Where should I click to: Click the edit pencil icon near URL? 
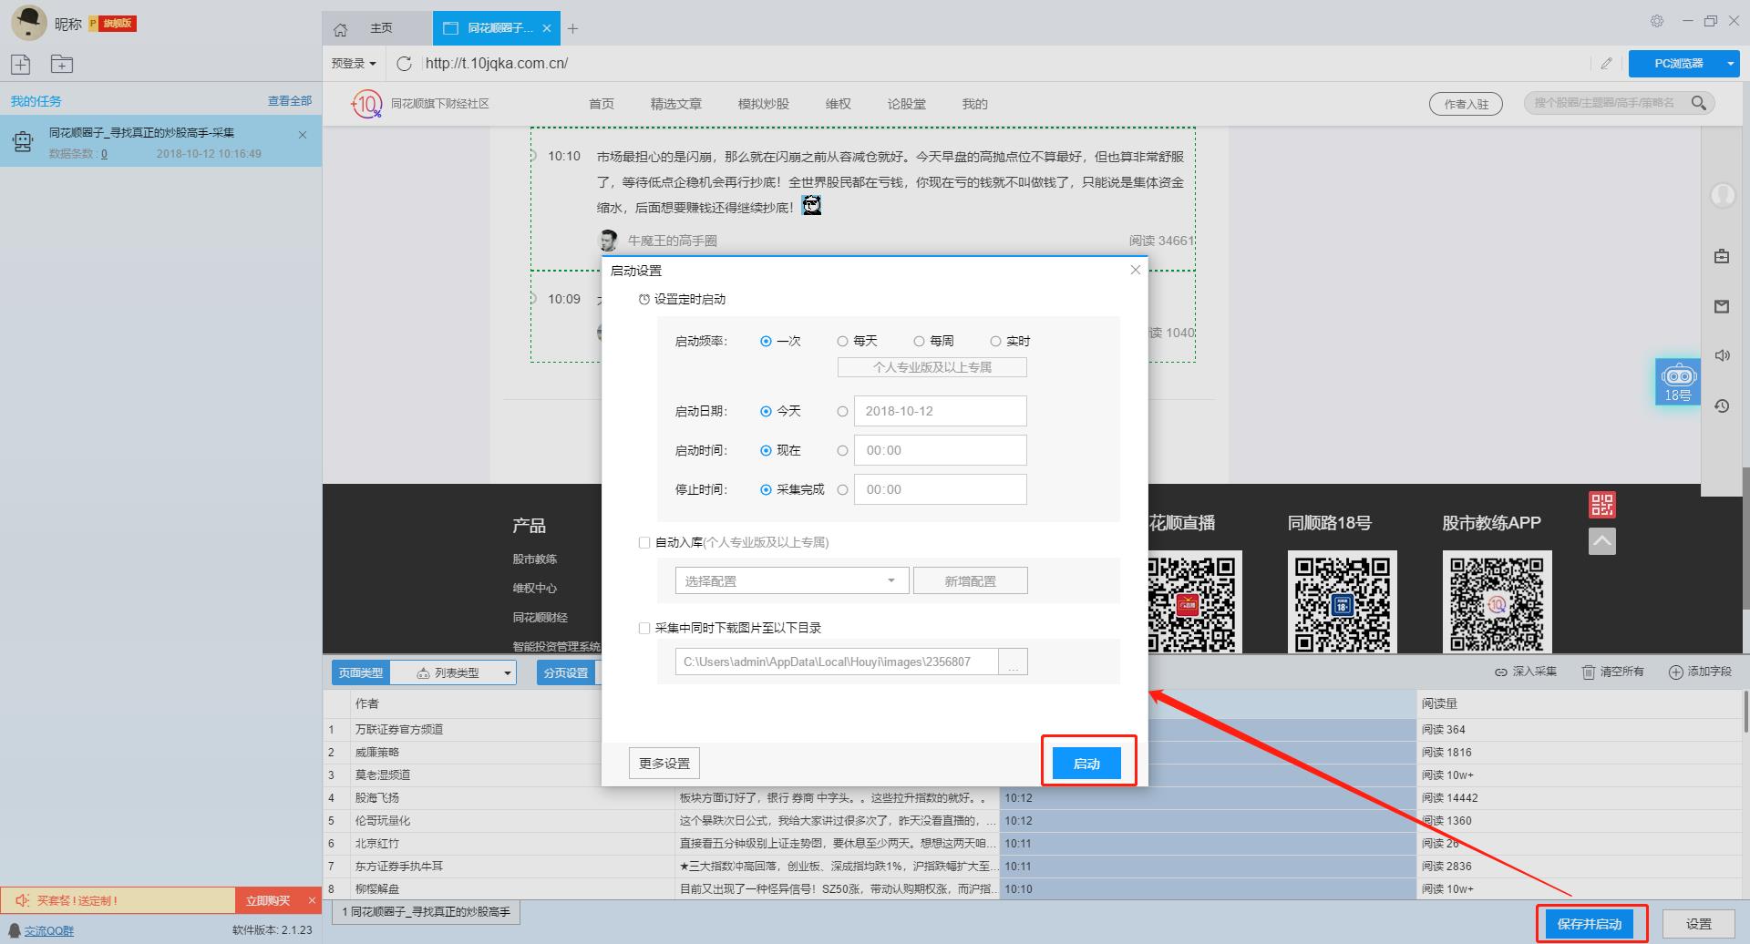coord(1606,63)
